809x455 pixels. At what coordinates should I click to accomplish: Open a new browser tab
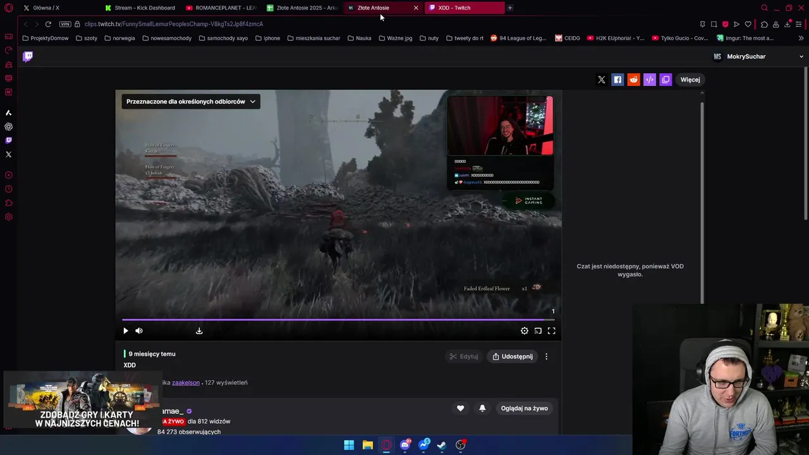[510, 8]
